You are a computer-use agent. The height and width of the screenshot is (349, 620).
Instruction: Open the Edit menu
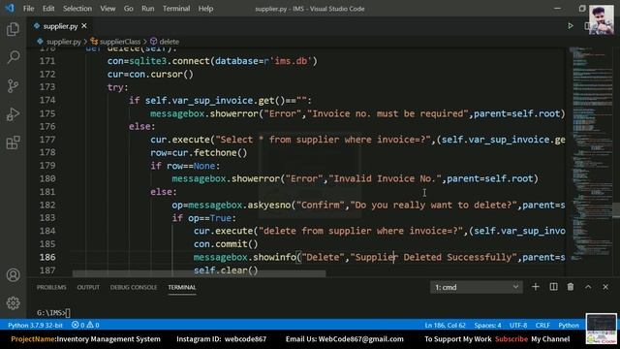tap(48, 9)
